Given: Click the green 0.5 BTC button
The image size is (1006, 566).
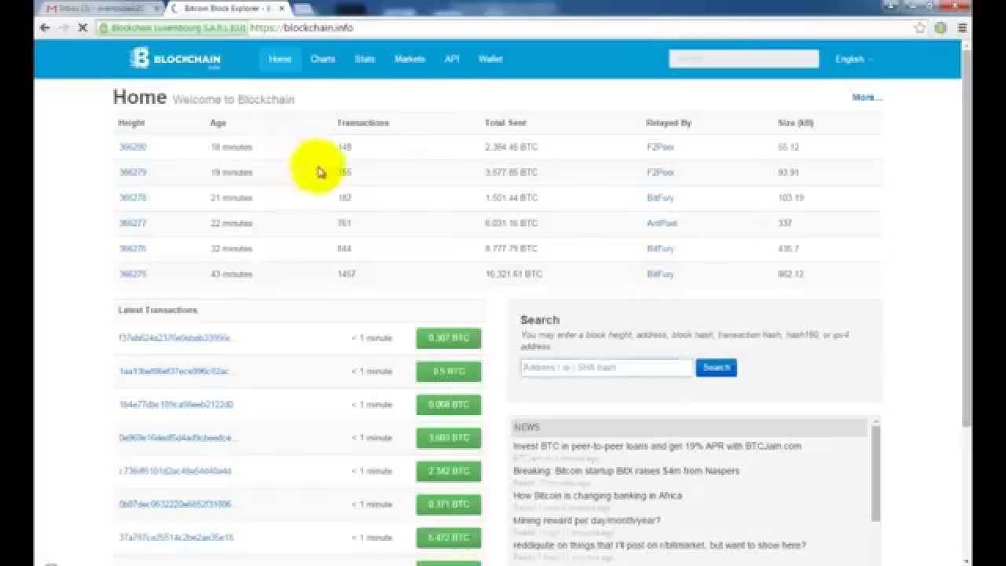Looking at the screenshot, I should (448, 371).
